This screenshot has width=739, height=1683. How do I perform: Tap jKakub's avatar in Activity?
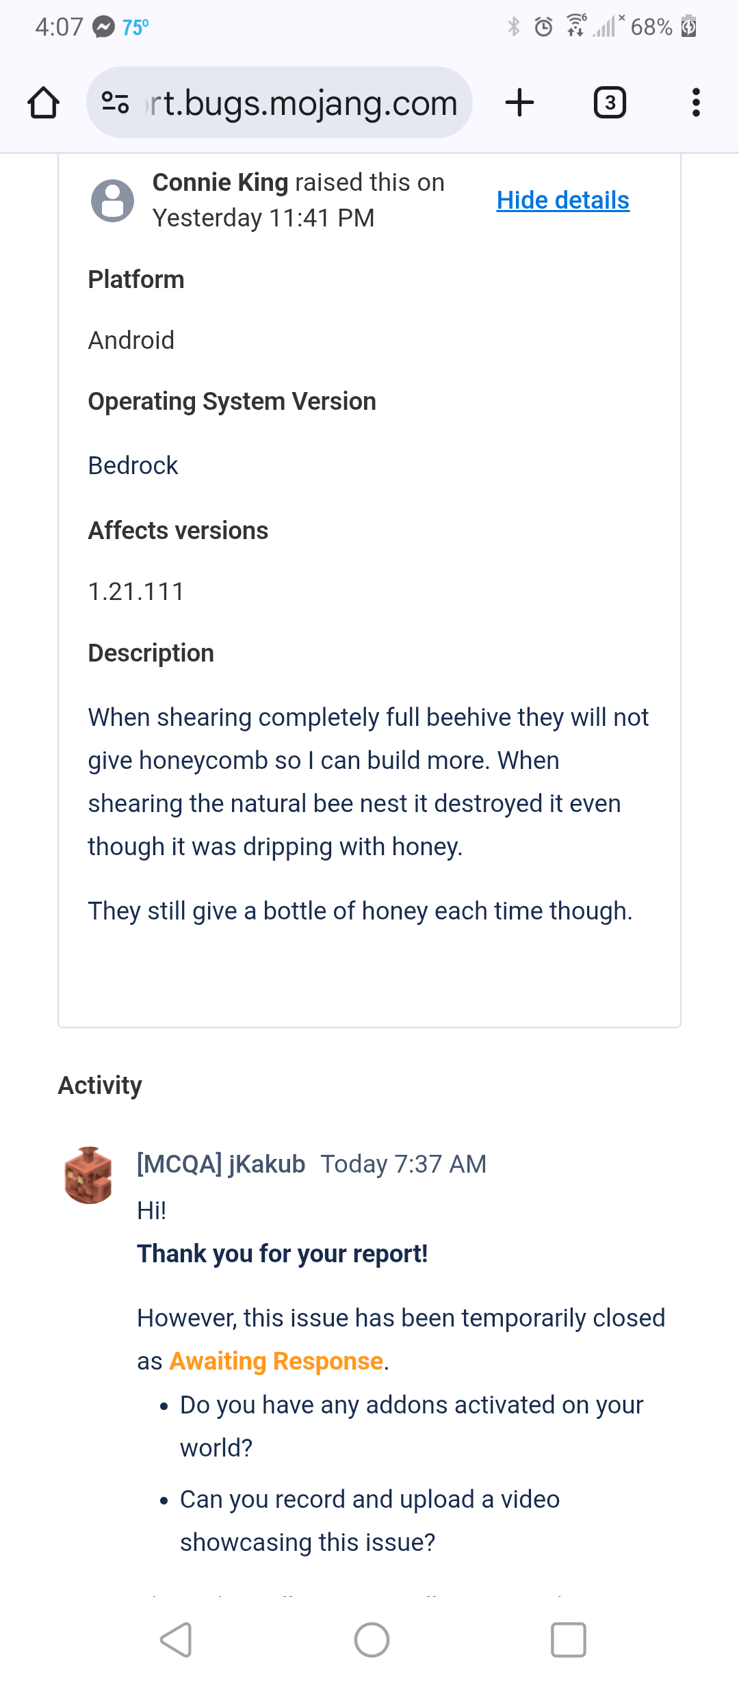(x=88, y=1175)
